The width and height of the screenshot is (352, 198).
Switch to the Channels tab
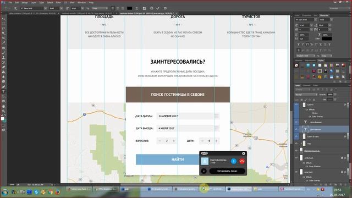(x=306, y=85)
